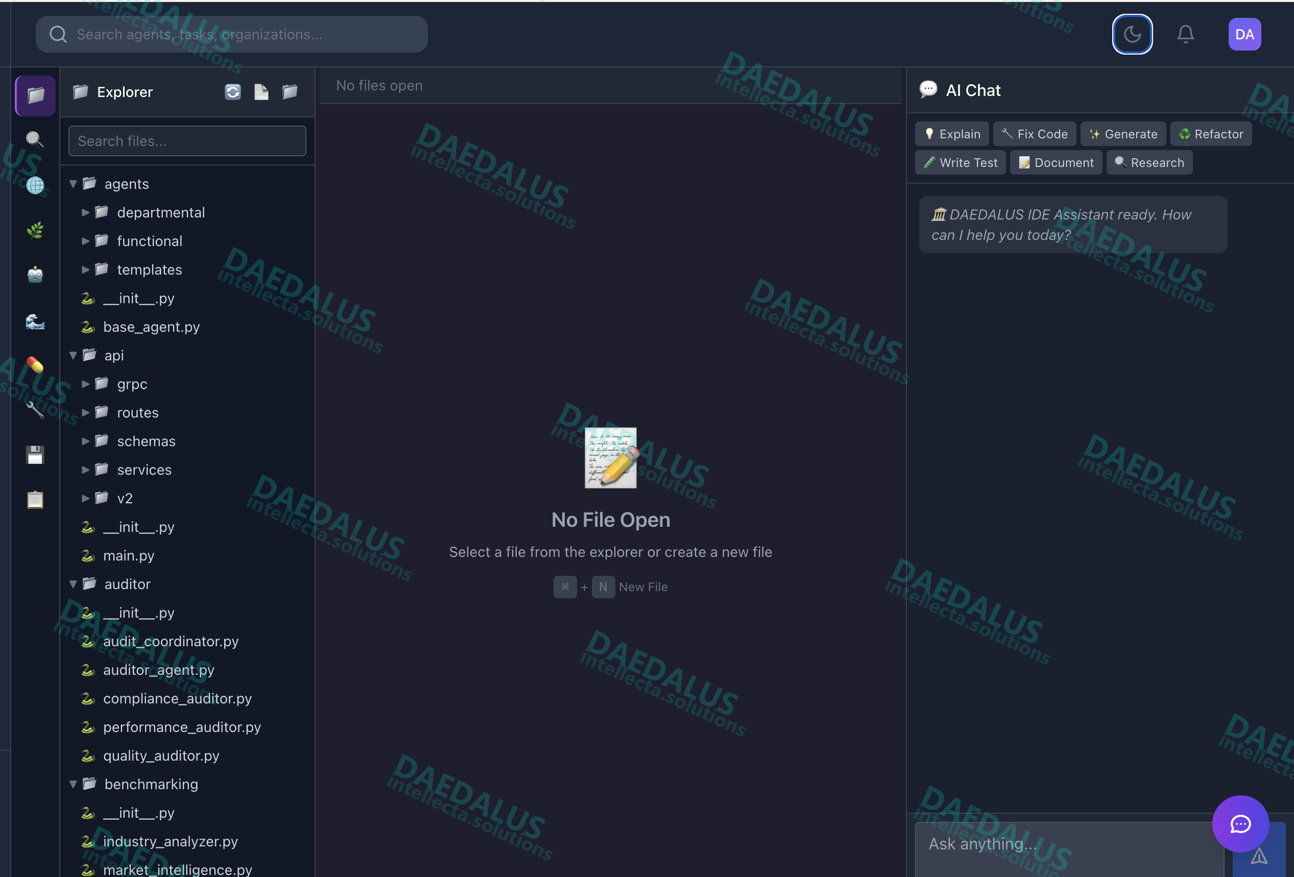Open the magnifier search sidebar icon
Screen dimensions: 1294x877
pyautogui.click(x=35, y=140)
